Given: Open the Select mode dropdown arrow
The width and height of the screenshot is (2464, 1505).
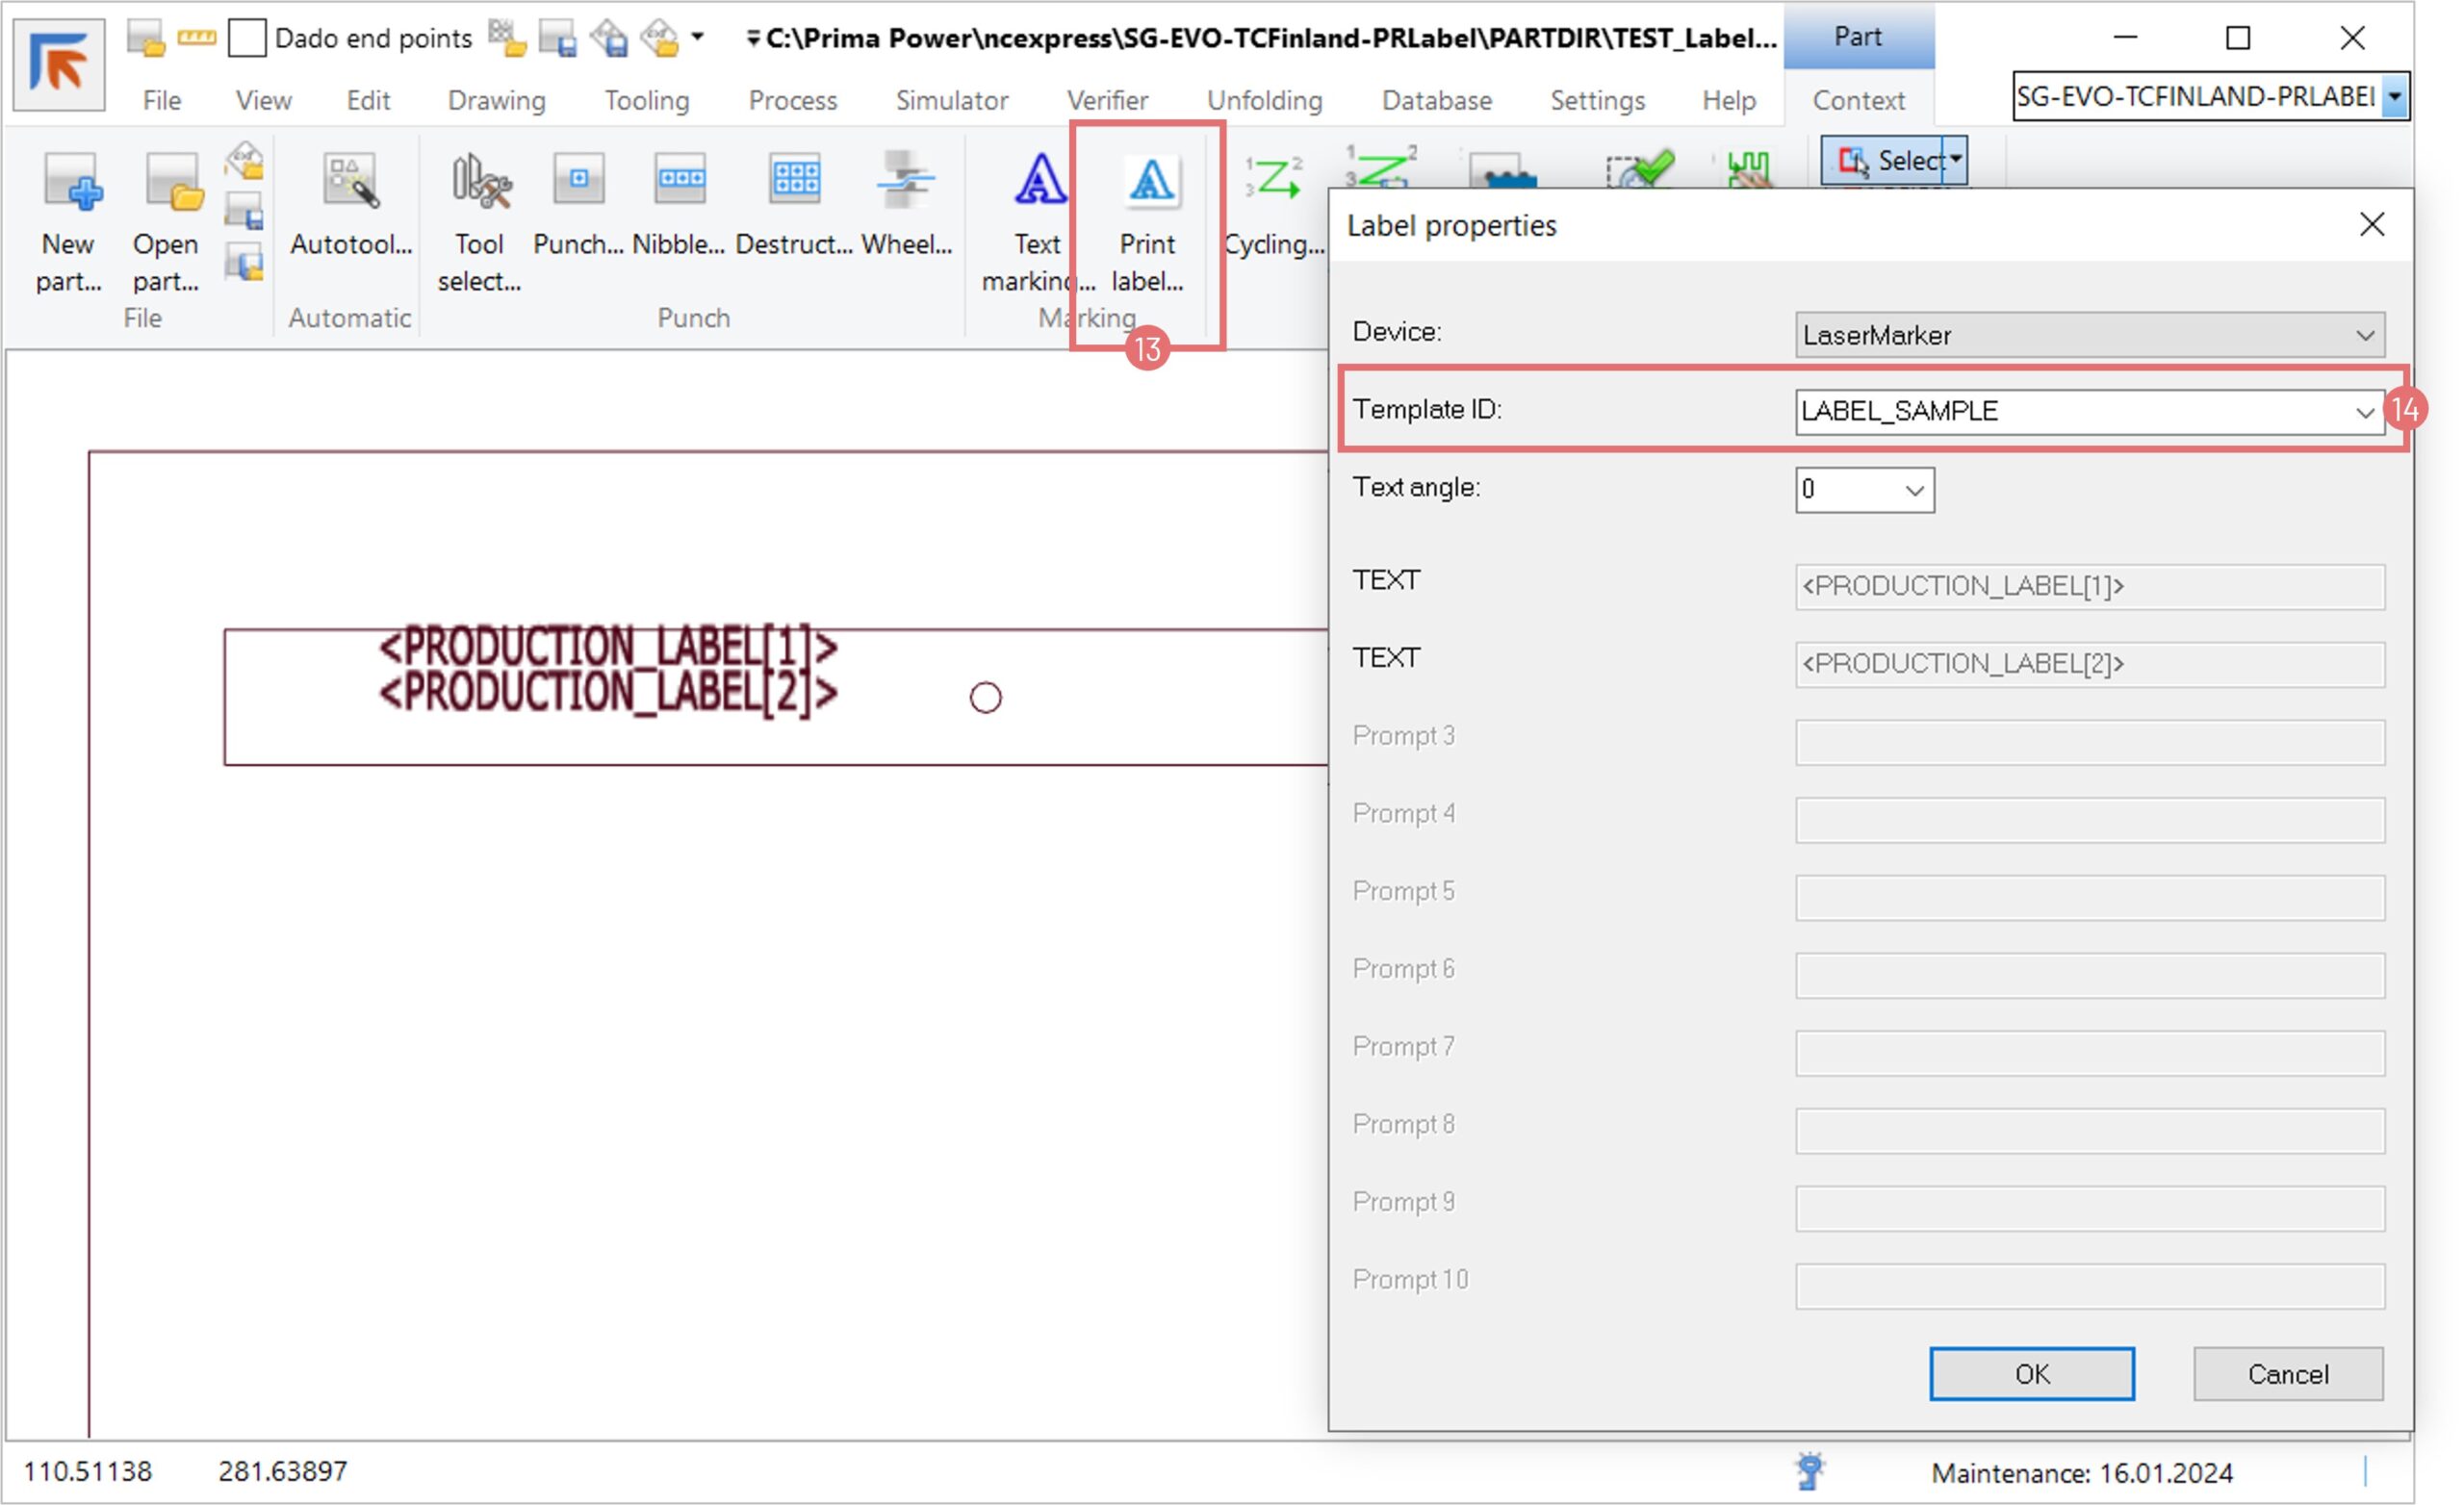Looking at the screenshot, I should pyautogui.click(x=1955, y=159).
